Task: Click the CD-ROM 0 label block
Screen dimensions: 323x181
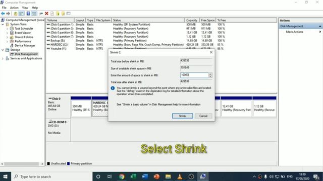Action: pos(58,130)
